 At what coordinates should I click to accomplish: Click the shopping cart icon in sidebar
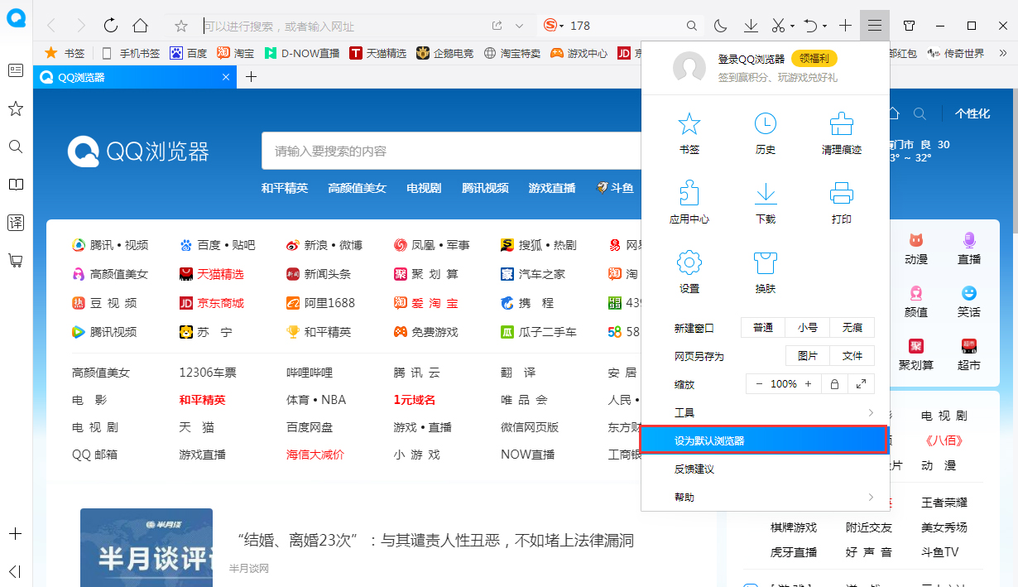pos(15,260)
